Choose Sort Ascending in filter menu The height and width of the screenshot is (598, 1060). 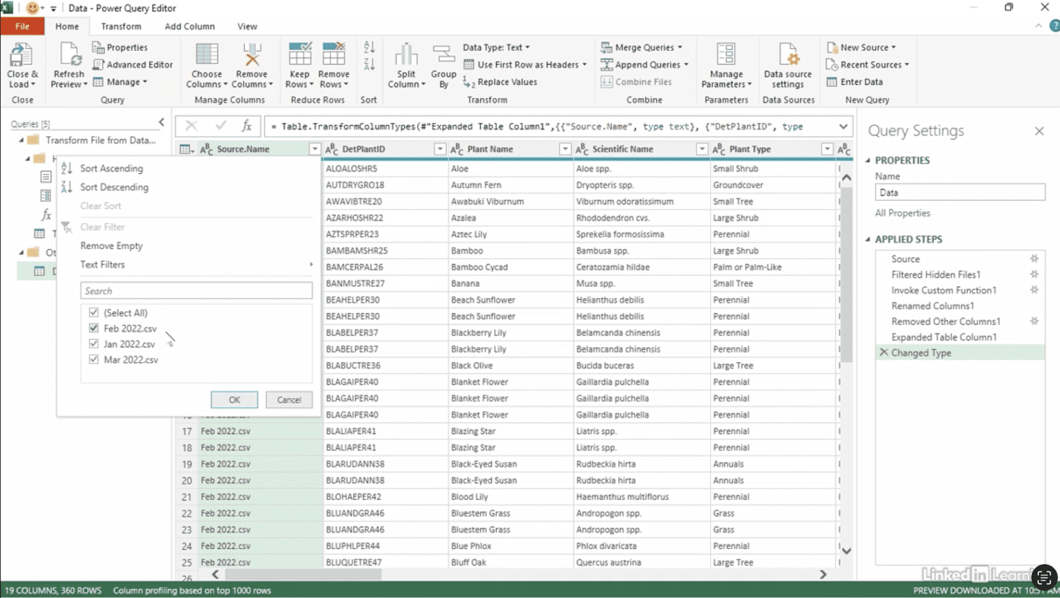111,168
